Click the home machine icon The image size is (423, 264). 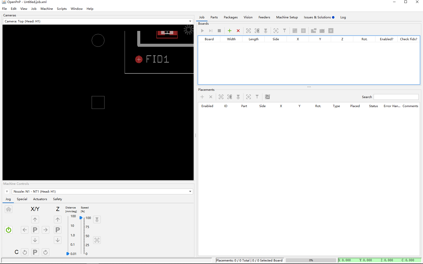tap(9, 209)
